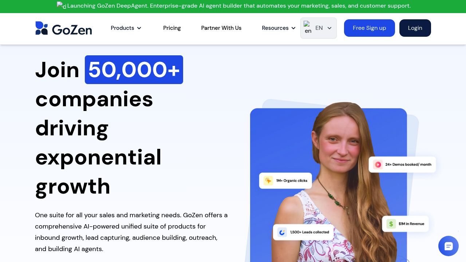Click the GoZen logo
The image size is (466, 262).
pyautogui.click(x=64, y=28)
